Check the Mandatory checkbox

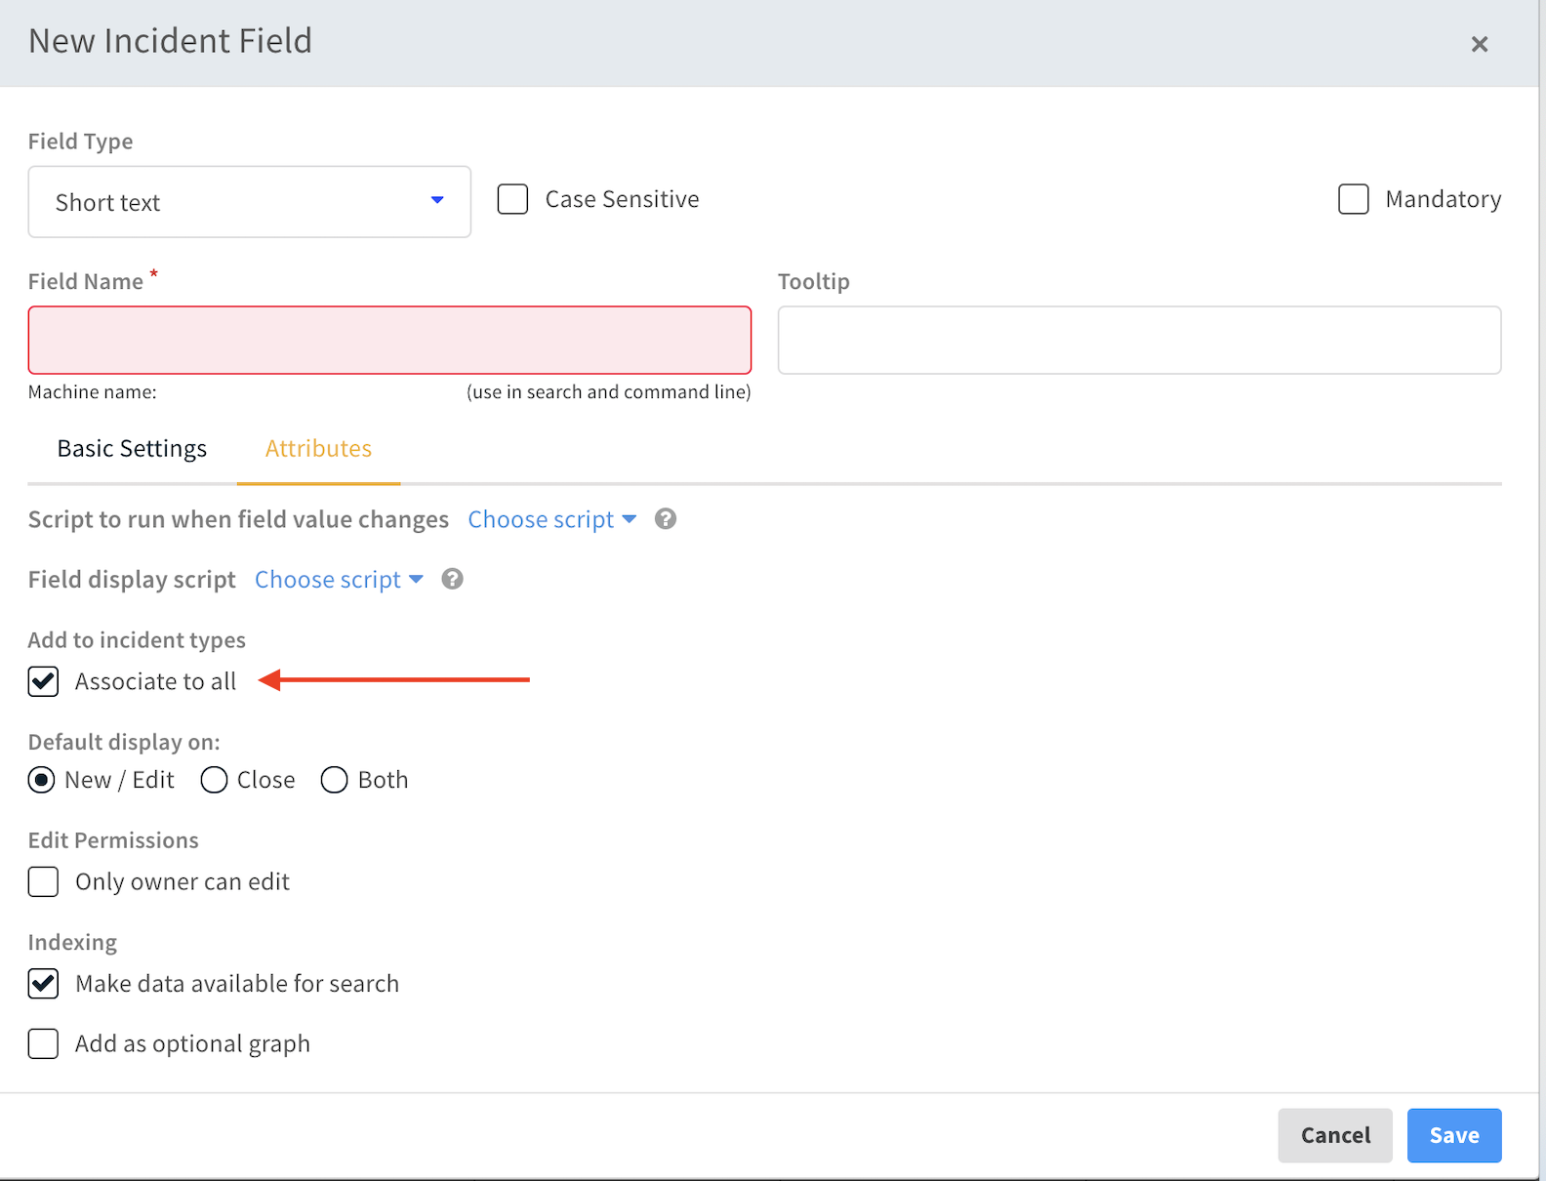pyautogui.click(x=1353, y=199)
